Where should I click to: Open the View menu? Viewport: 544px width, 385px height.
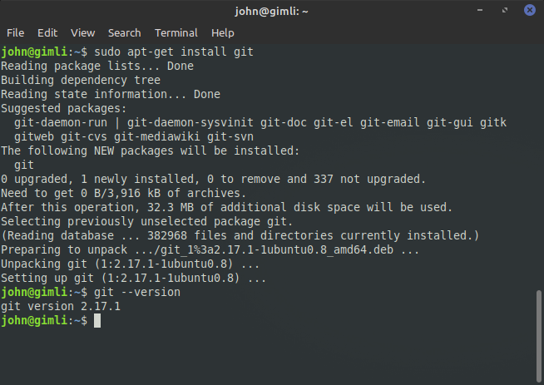(82, 33)
